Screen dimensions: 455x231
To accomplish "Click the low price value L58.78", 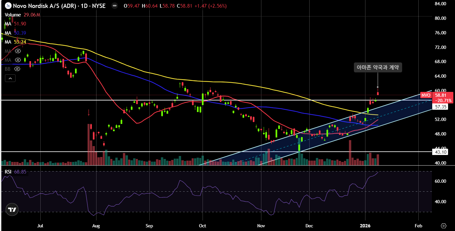I will tap(167, 6).
